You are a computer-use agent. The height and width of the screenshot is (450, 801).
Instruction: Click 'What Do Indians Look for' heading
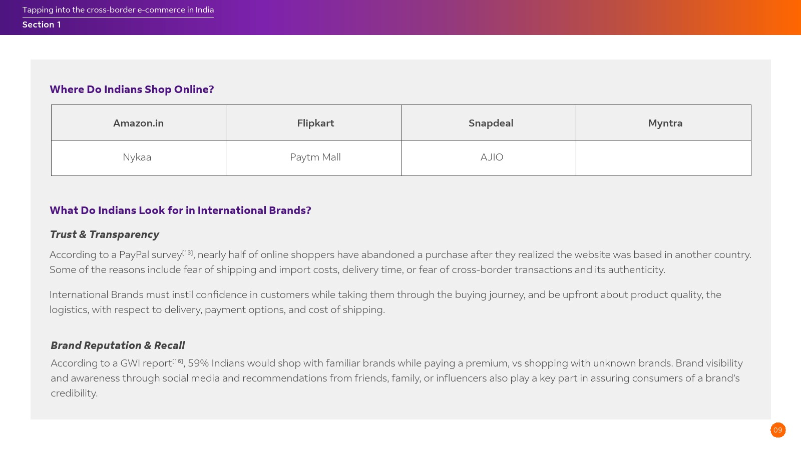(180, 210)
